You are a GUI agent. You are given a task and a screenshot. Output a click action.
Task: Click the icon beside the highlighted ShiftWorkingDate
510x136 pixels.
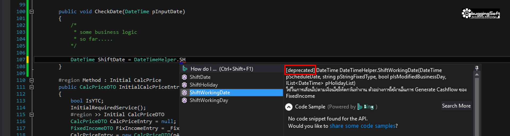point(184,93)
